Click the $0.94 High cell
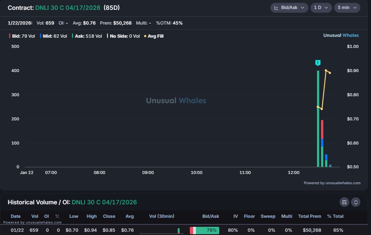The width and height of the screenshot is (371, 235). [x=90, y=230]
